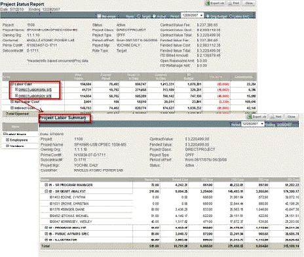Select the Actual rates radio button

click(x=154, y=16)
